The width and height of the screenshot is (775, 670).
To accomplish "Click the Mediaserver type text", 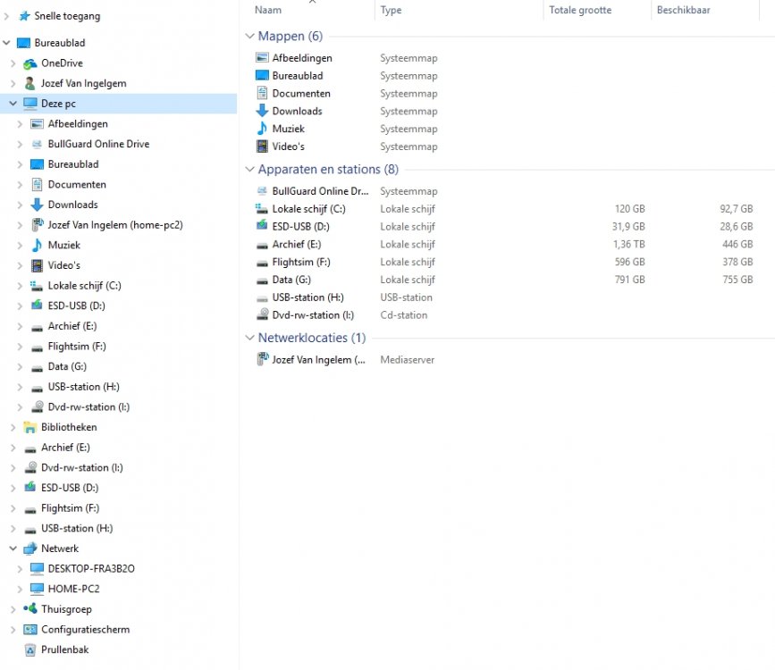I will coord(408,360).
